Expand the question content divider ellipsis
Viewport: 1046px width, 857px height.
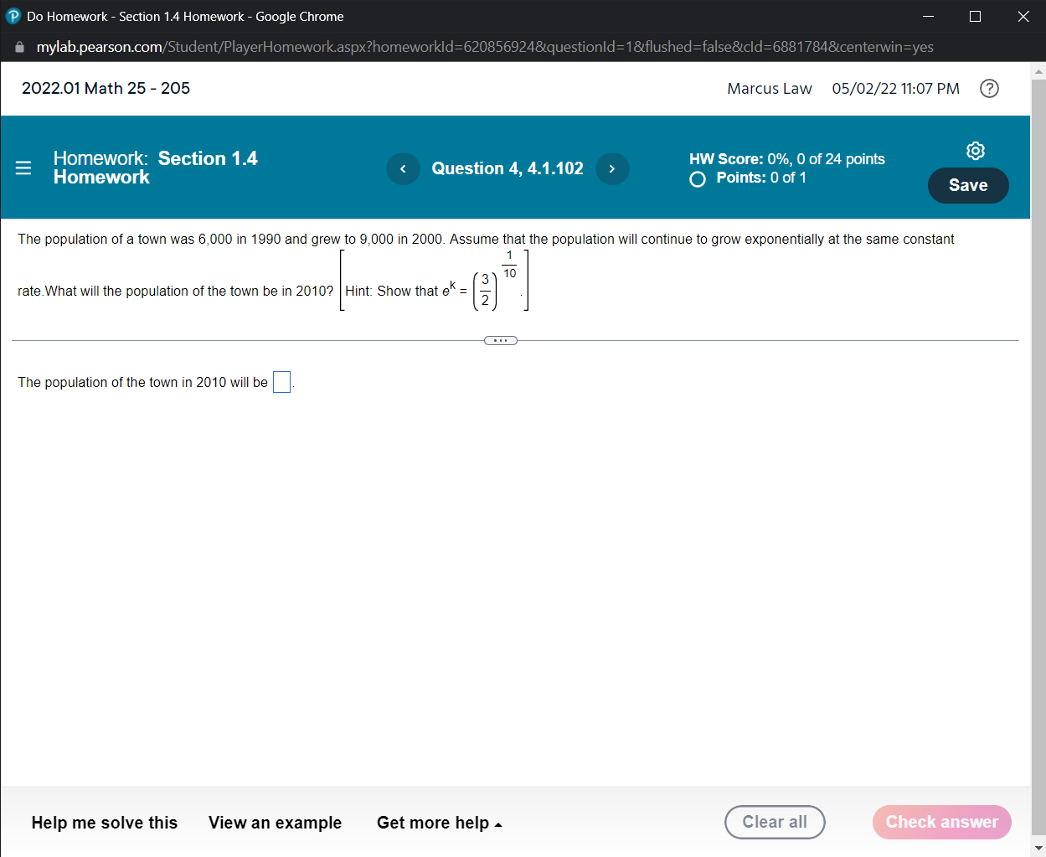pyautogui.click(x=500, y=340)
